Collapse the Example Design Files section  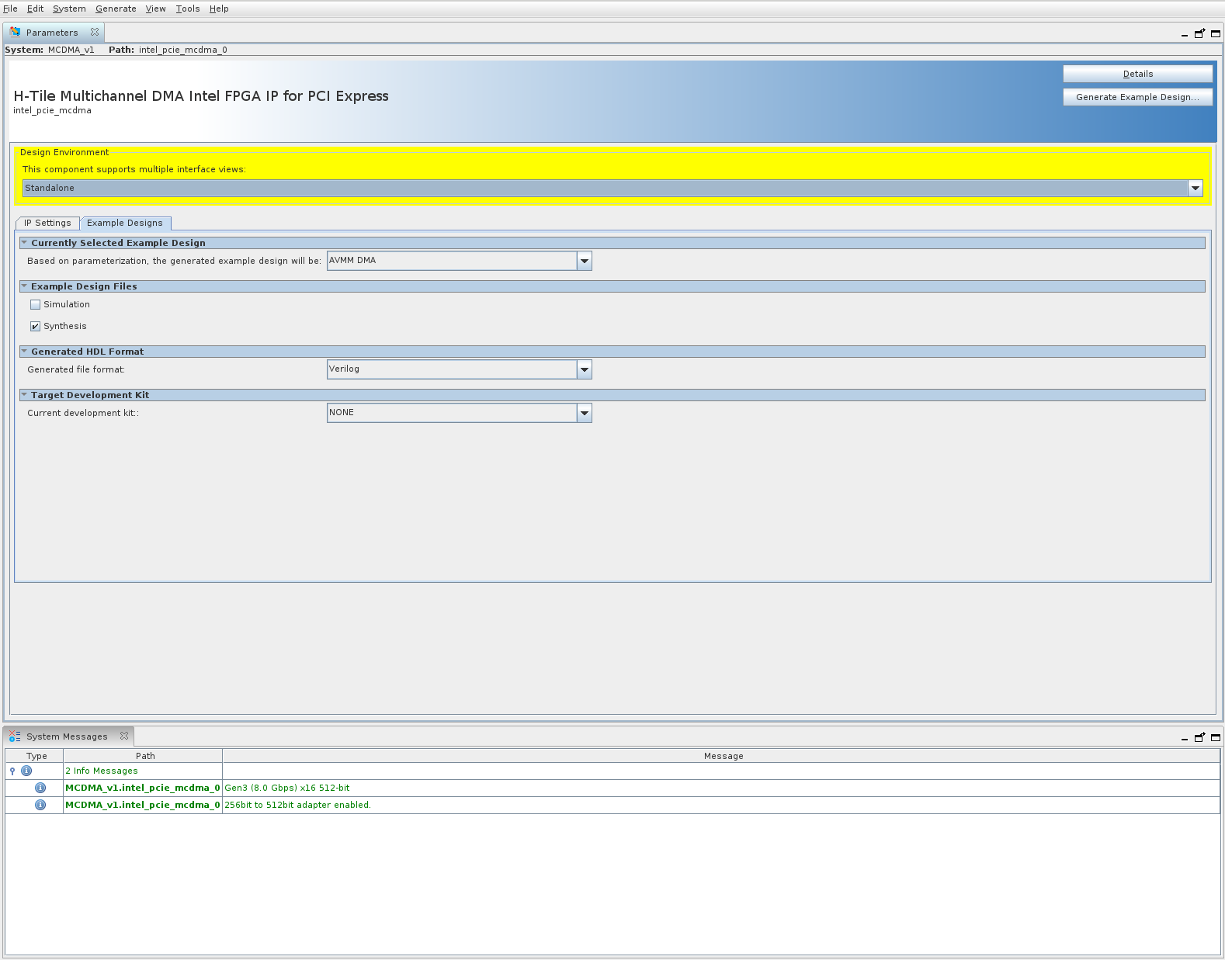click(24, 286)
